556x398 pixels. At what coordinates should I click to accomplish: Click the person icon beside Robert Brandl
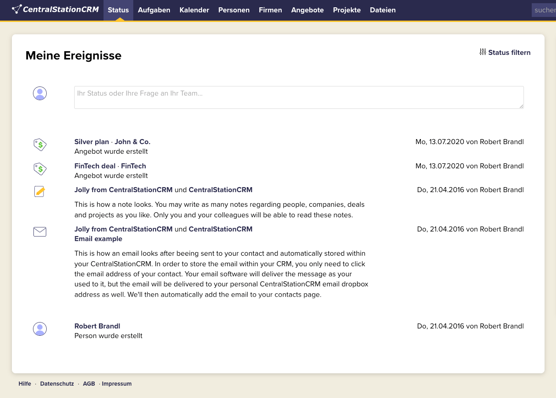[x=40, y=329]
